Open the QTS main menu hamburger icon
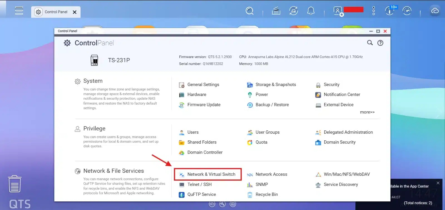Image resolution: width=445 pixels, height=210 pixels. pos(19,11)
